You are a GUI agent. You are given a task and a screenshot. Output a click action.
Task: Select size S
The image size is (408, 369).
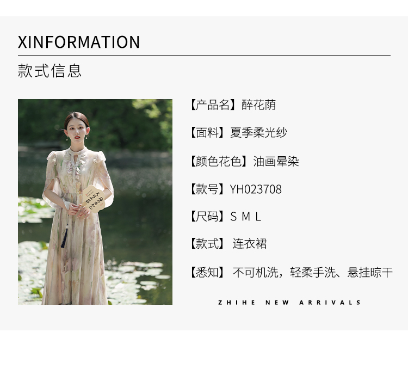pos(233,217)
